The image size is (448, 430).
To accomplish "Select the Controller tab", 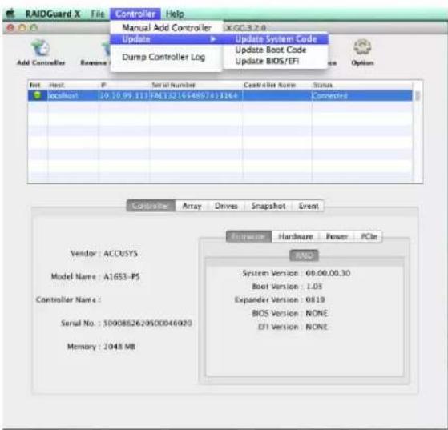I will 151,206.
